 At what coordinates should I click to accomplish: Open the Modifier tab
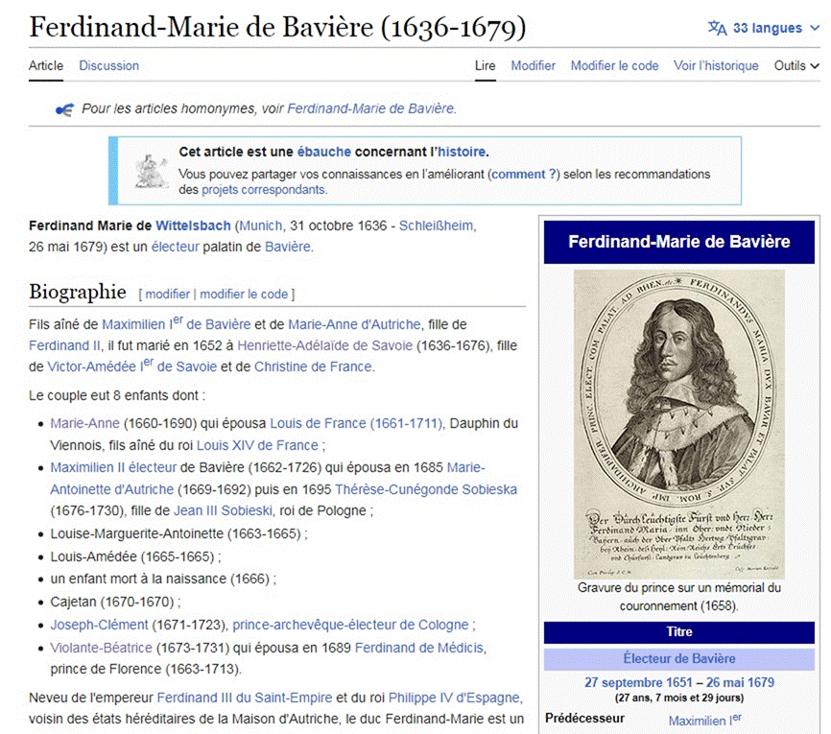point(533,65)
